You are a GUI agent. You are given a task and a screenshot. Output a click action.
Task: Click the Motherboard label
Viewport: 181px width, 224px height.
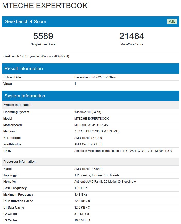coord(13,125)
